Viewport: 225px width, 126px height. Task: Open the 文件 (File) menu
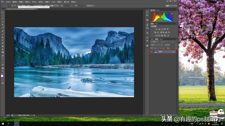tap(8, 2)
